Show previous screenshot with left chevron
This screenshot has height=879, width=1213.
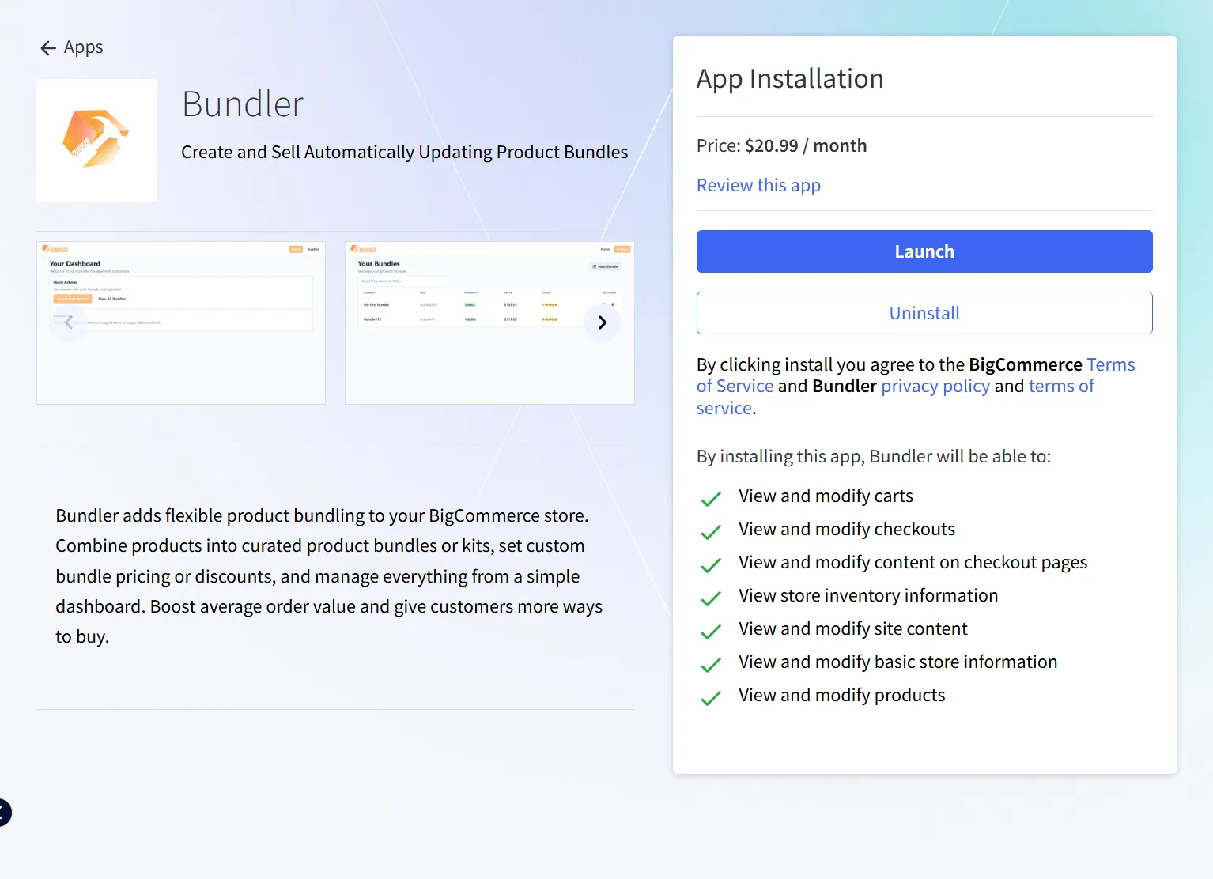tap(69, 323)
